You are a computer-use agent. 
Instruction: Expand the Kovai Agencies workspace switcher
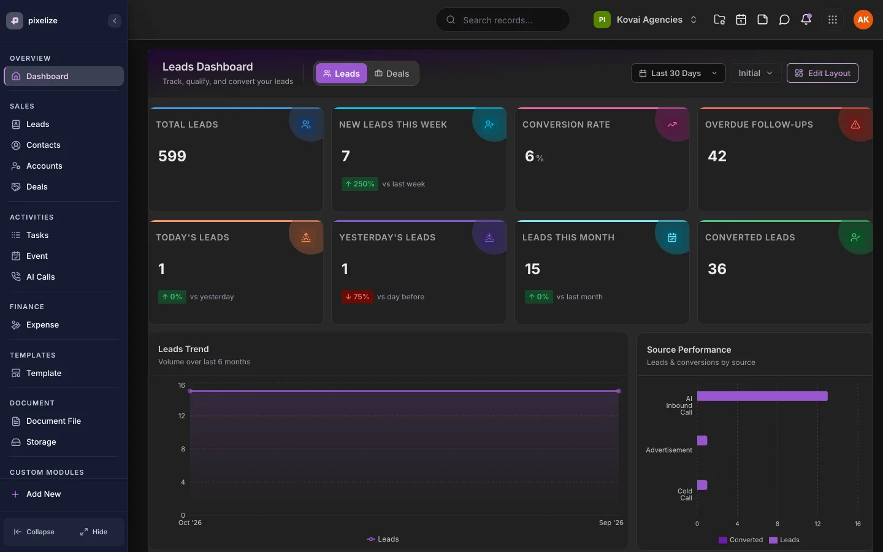[646, 20]
